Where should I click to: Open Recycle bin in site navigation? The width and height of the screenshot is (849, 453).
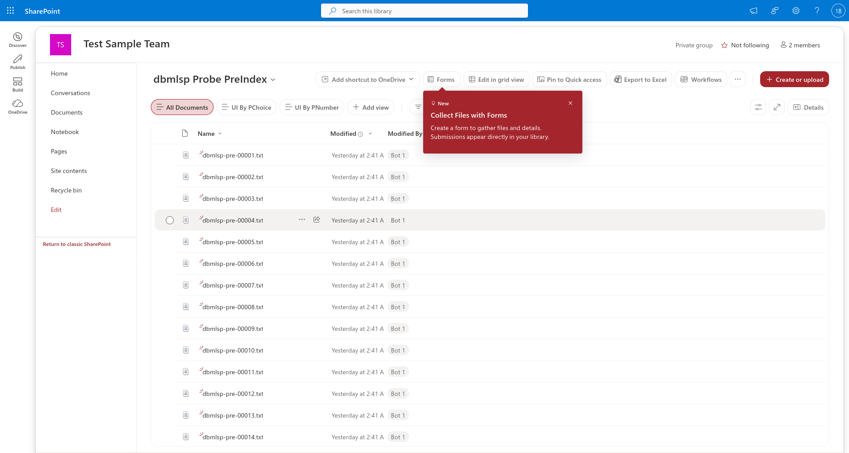point(66,190)
